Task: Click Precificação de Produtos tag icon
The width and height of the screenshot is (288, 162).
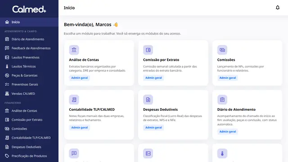Action: 7,156
